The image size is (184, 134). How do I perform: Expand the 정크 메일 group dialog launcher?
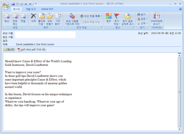(x=102, y=27)
